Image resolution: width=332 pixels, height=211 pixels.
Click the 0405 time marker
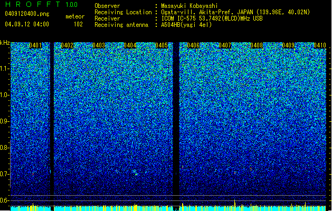tap(162, 45)
